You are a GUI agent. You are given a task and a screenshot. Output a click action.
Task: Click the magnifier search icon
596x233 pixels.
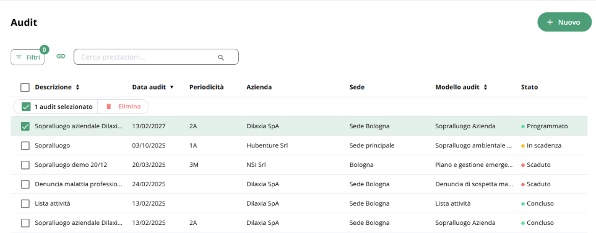(x=221, y=57)
